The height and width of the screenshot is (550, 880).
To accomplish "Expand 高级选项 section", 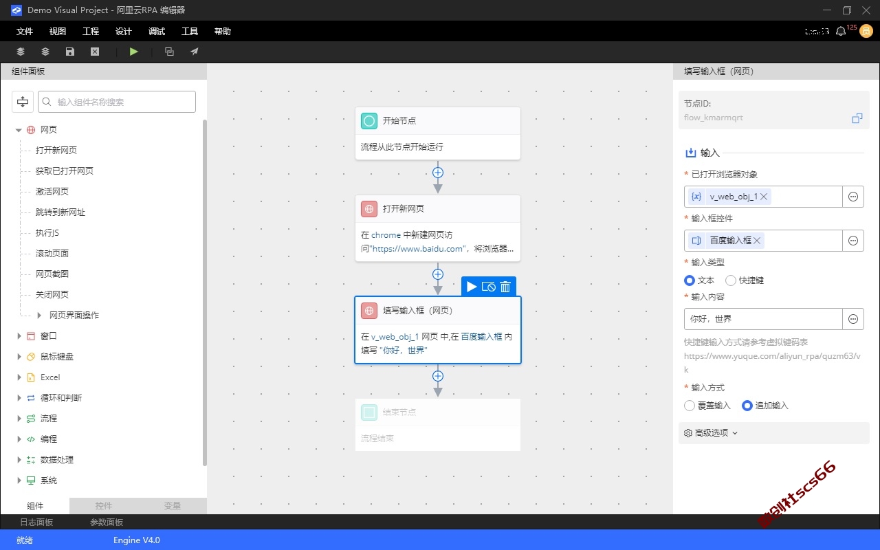I will click(774, 433).
